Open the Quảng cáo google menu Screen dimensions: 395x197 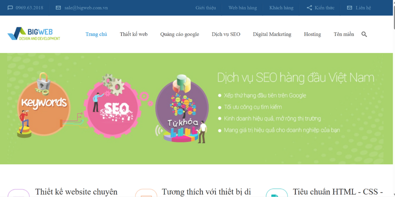(180, 34)
